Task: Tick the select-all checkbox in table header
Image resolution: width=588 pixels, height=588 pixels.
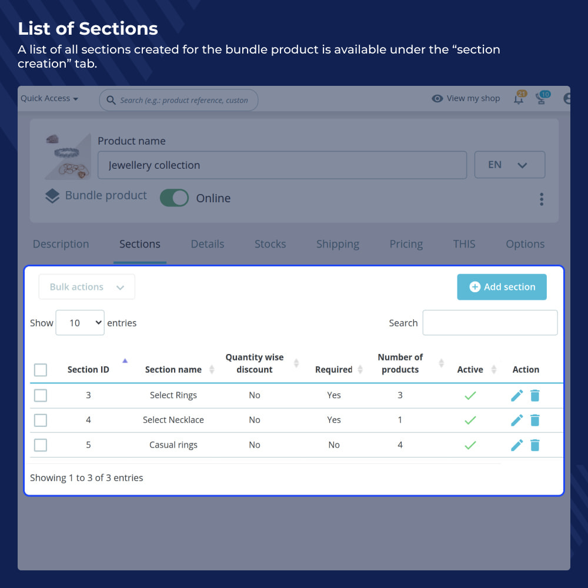Action: point(41,370)
